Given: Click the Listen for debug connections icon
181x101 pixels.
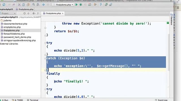Looking at the screenshot, I should click(x=90, y=5).
